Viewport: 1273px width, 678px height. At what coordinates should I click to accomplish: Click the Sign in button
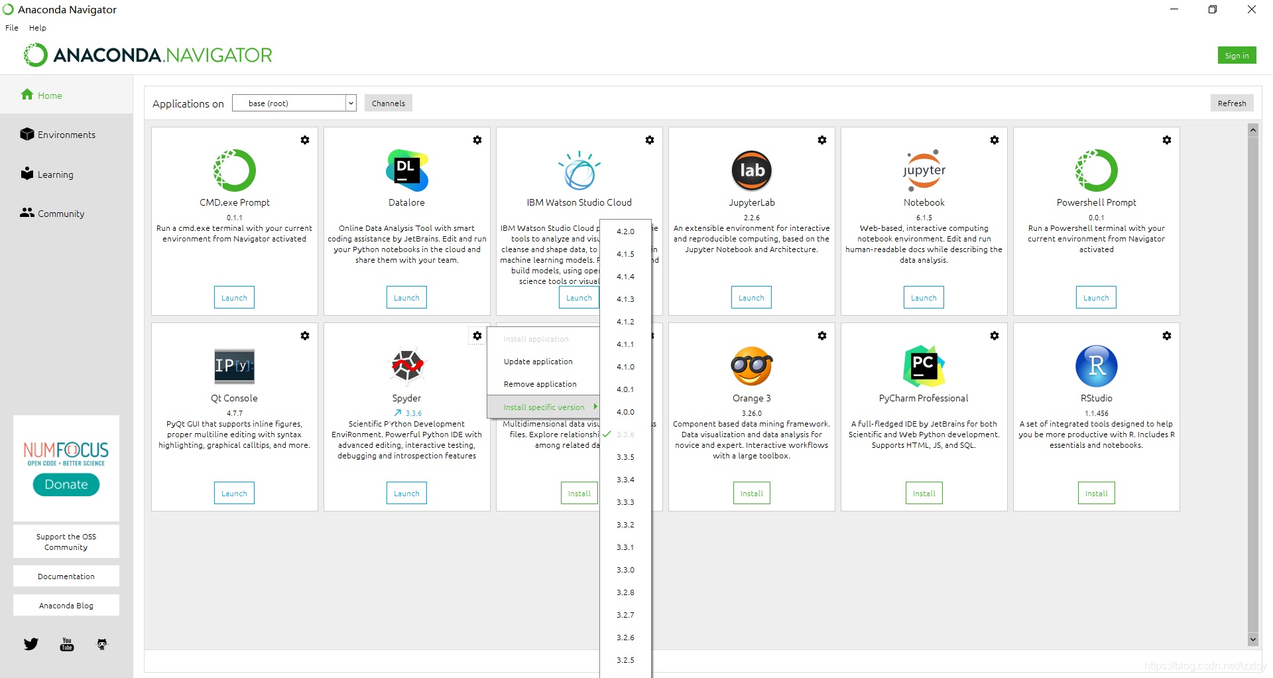1237,55
